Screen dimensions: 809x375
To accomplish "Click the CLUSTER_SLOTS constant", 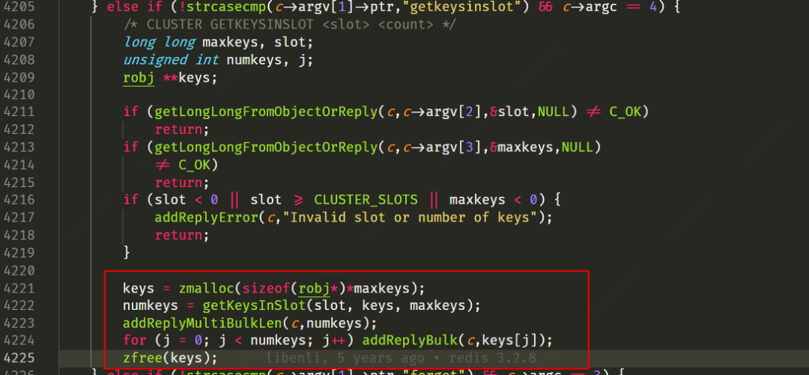I will pyautogui.click(x=366, y=200).
